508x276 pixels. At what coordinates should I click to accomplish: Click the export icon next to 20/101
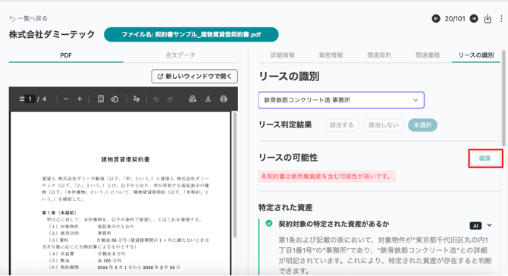point(488,19)
